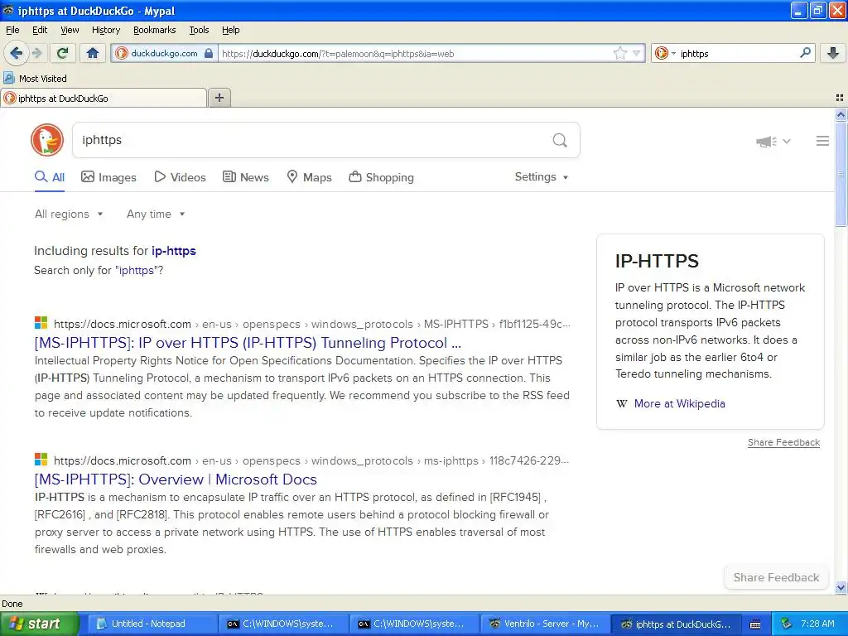Switch to Images results tab
The height and width of the screenshot is (636, 848).
pos(108,177)
